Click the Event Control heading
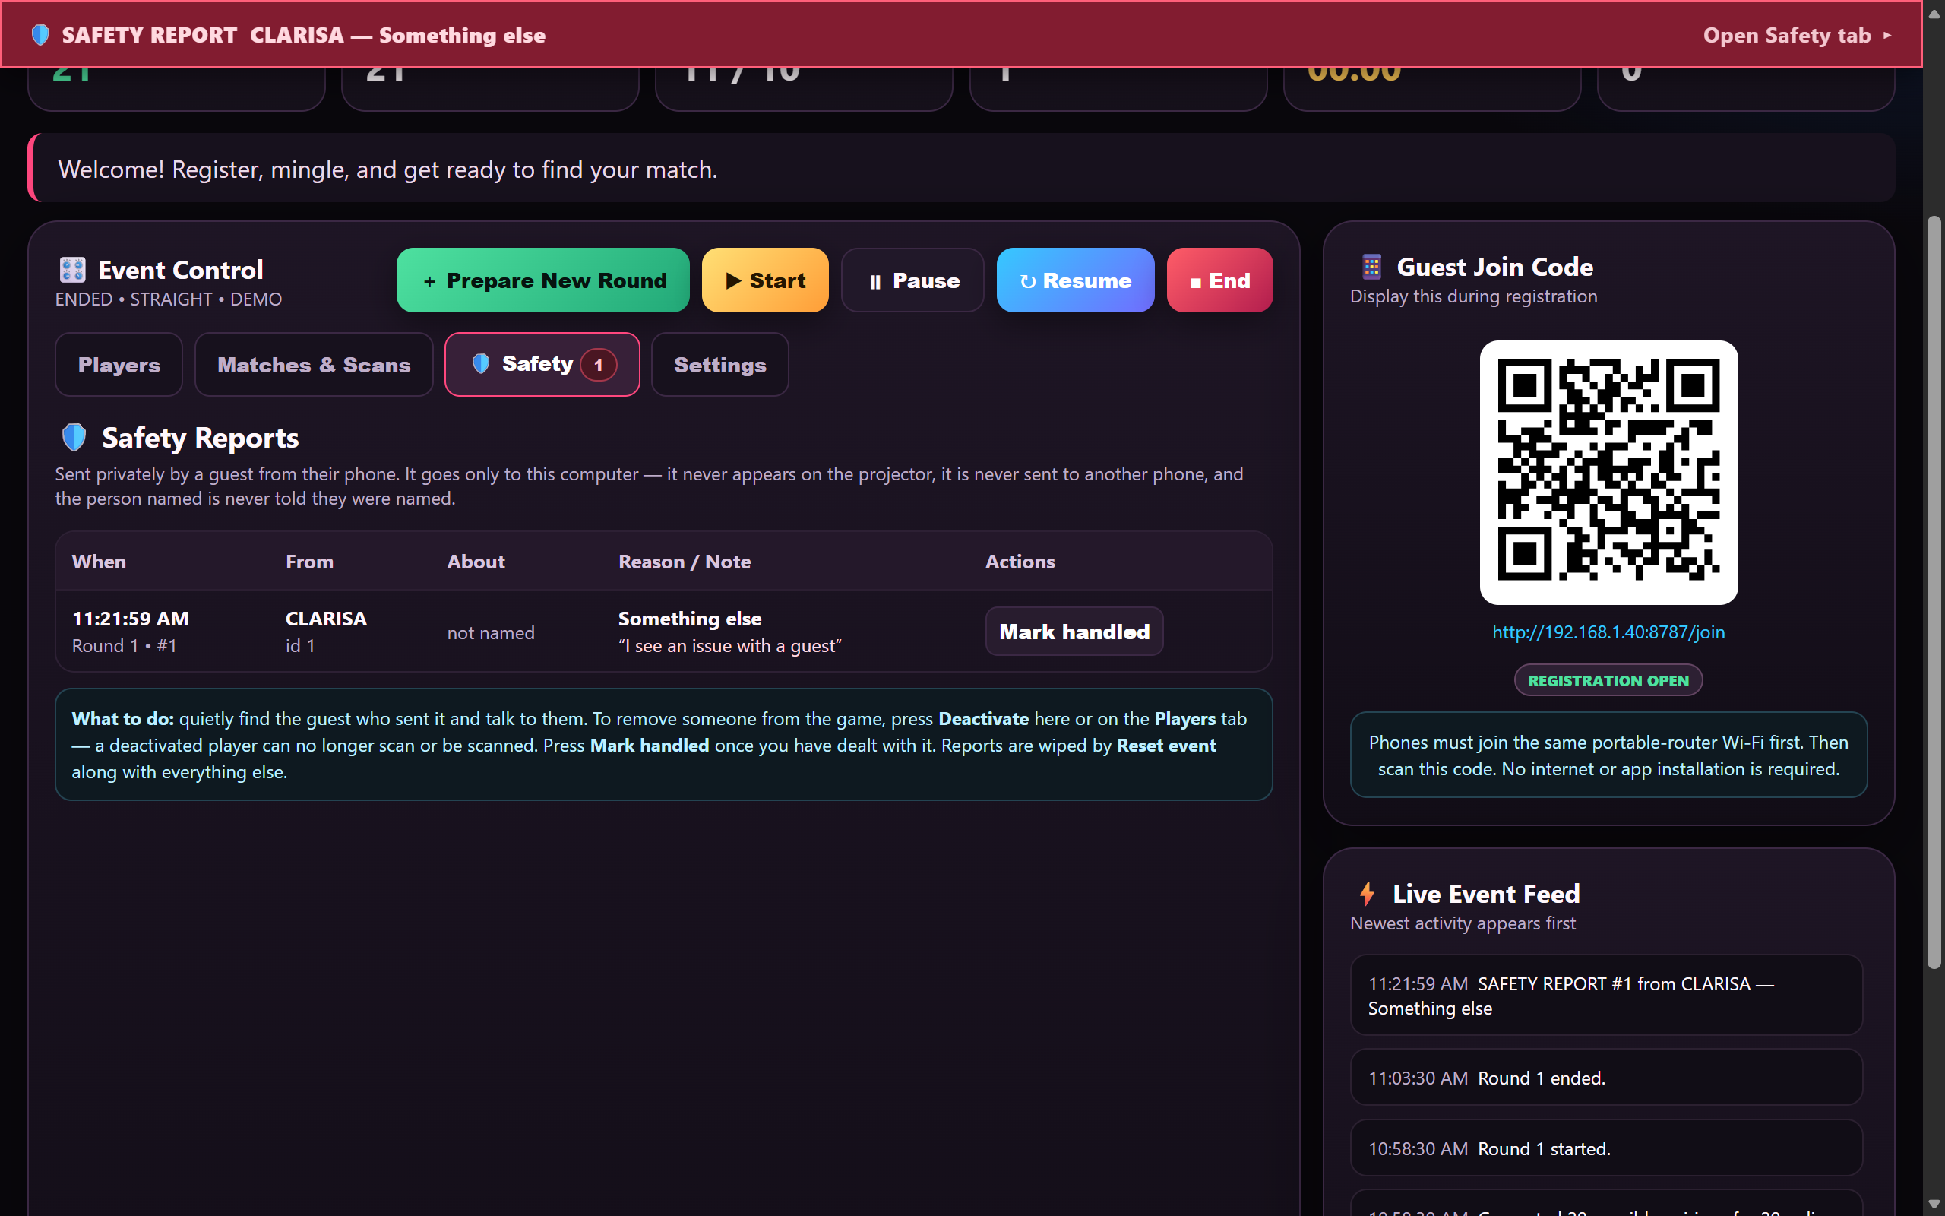Image resolution: width=1945 pixels, height=1216 pixels. pos(181,271)
